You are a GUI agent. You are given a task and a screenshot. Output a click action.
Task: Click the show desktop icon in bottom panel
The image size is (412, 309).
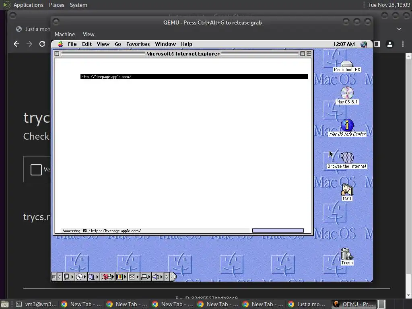(x=5, y=304)
